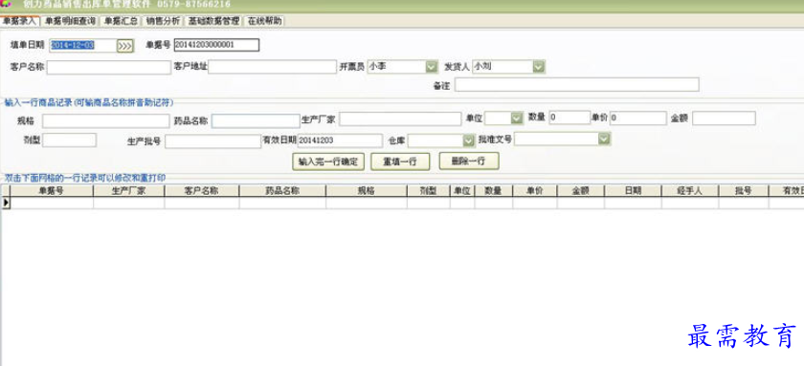804x366 pixels.
Task: Click the 重填一行 button
Action: [x=400, y=161]
